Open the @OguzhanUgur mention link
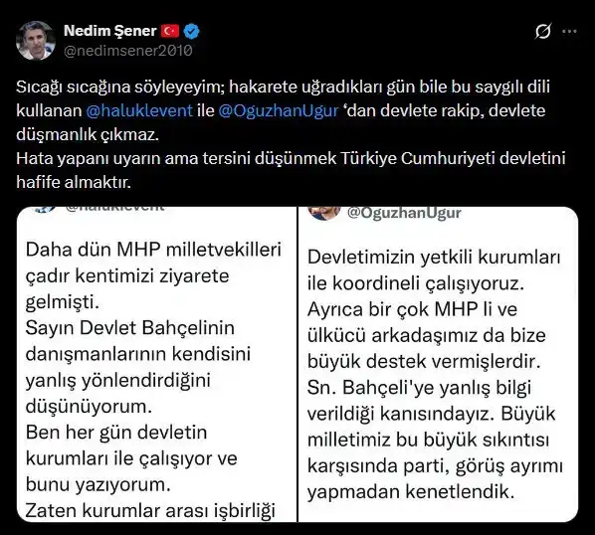This screenshot has height=535, width=595. [279, 110]
